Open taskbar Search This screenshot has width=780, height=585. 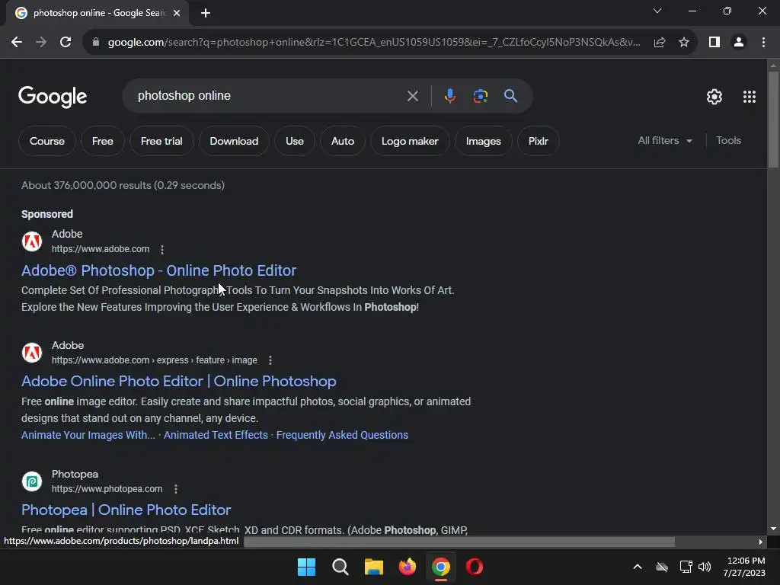340,567
